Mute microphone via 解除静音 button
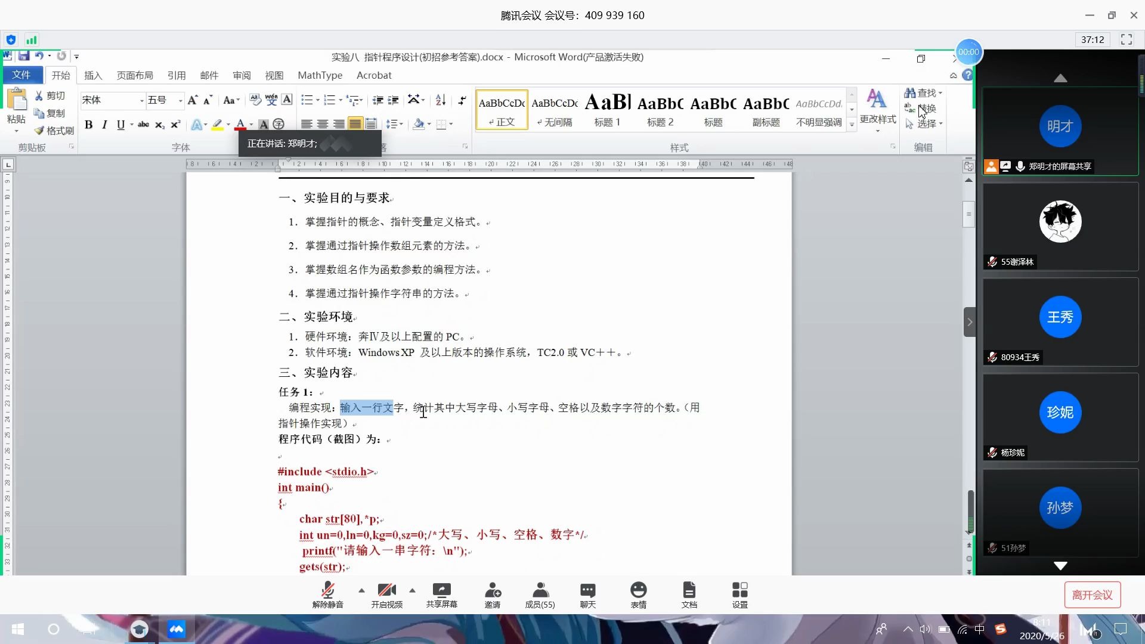This screenshot has width=1145, height=644. coord(327,595)
